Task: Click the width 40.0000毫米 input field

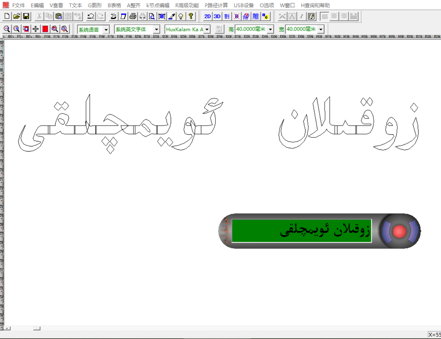Action: (302, 29)
